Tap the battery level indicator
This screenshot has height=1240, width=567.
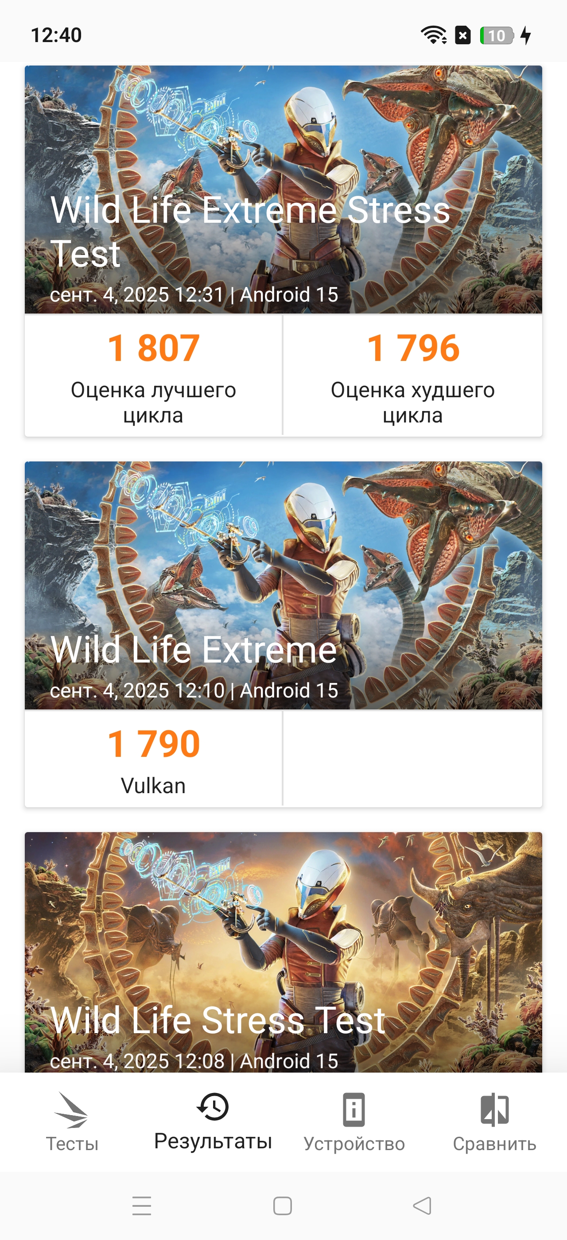[x=497, y=35]
